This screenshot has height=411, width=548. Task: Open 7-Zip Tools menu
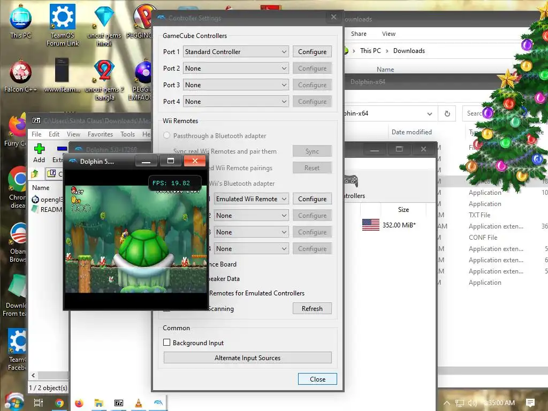pos(127,134)
